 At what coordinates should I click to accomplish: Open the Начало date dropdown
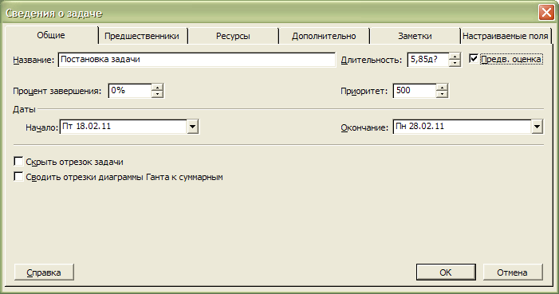pos(192,127)
